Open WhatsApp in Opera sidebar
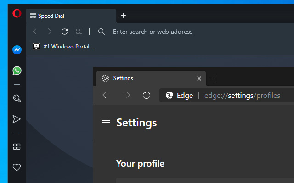This screenshot has height=183, width=294. pos(17,70)
